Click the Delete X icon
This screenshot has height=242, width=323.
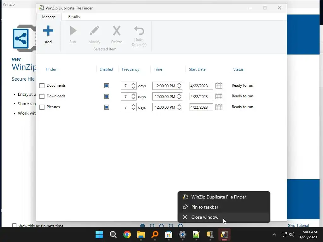point(117,31)
